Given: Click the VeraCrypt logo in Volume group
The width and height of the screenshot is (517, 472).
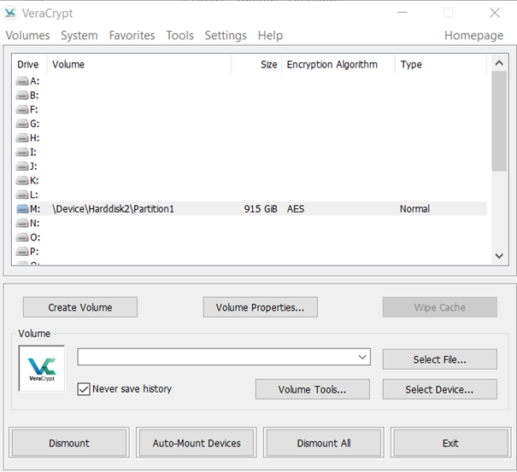Looking at the screenshot, I should click(42, 369).
